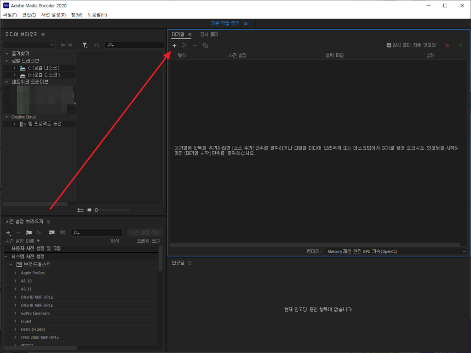471x353 pixels.
Task: Click the new preset plus icon
Action: click(8, 233)
